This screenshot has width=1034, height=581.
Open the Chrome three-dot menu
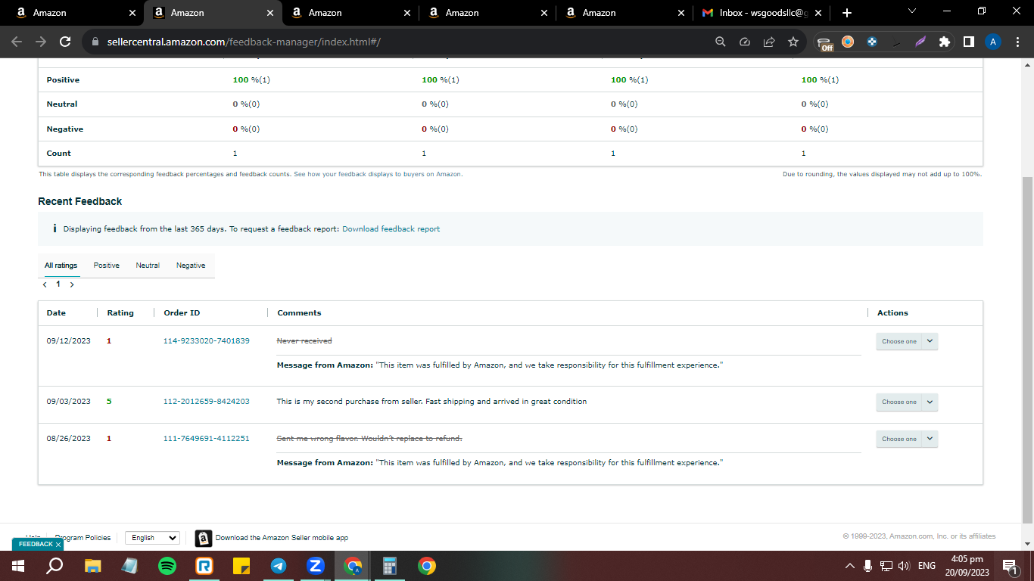coord(1017,42)
